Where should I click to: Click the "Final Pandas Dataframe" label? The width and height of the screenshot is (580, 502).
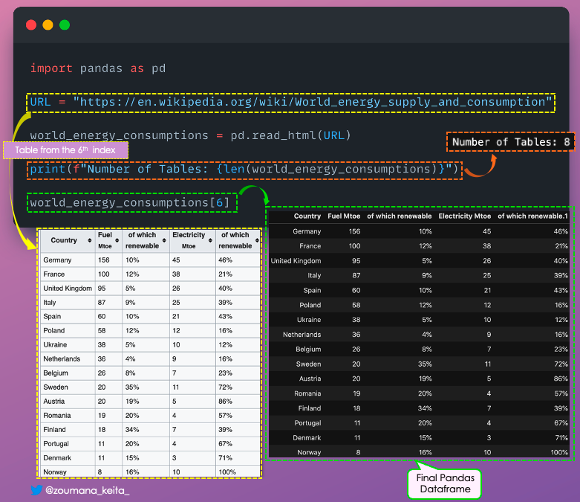(x=443, y=483)
